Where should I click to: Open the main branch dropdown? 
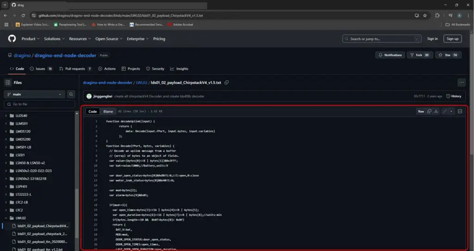[x=35, y=94]
